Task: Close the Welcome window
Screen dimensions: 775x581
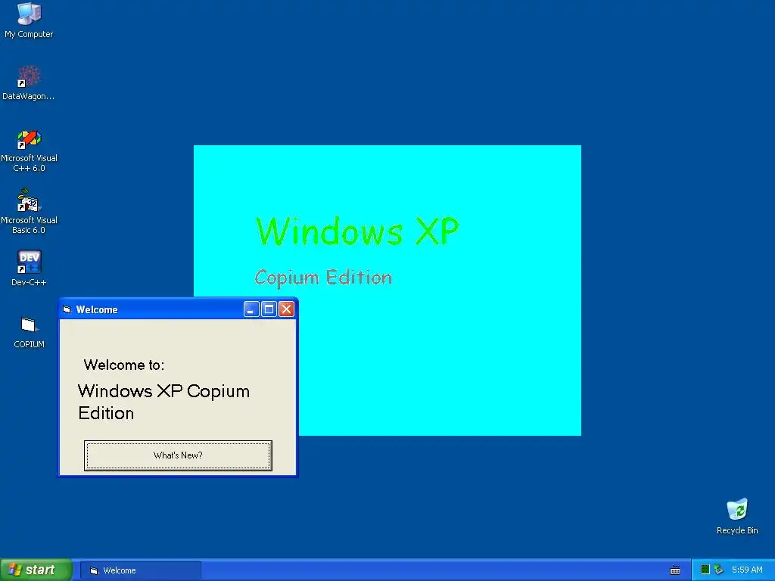Action: pos(286,309)
